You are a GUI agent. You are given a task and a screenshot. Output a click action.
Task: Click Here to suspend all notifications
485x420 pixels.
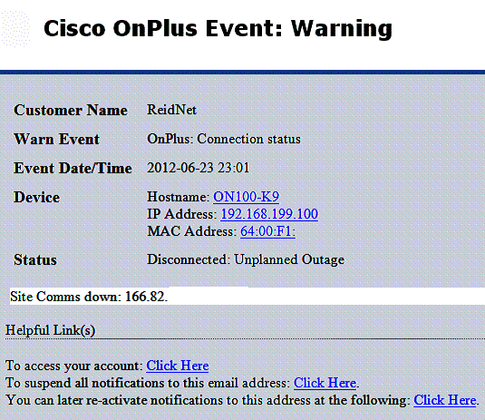325,383
